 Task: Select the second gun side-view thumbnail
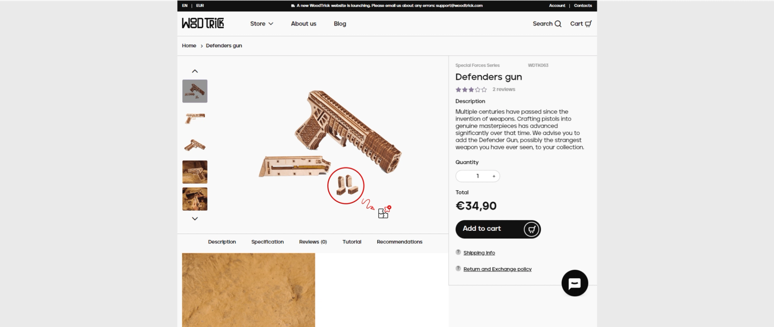(x=195, y=118)
